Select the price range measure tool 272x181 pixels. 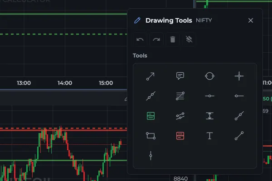[209, 116]
